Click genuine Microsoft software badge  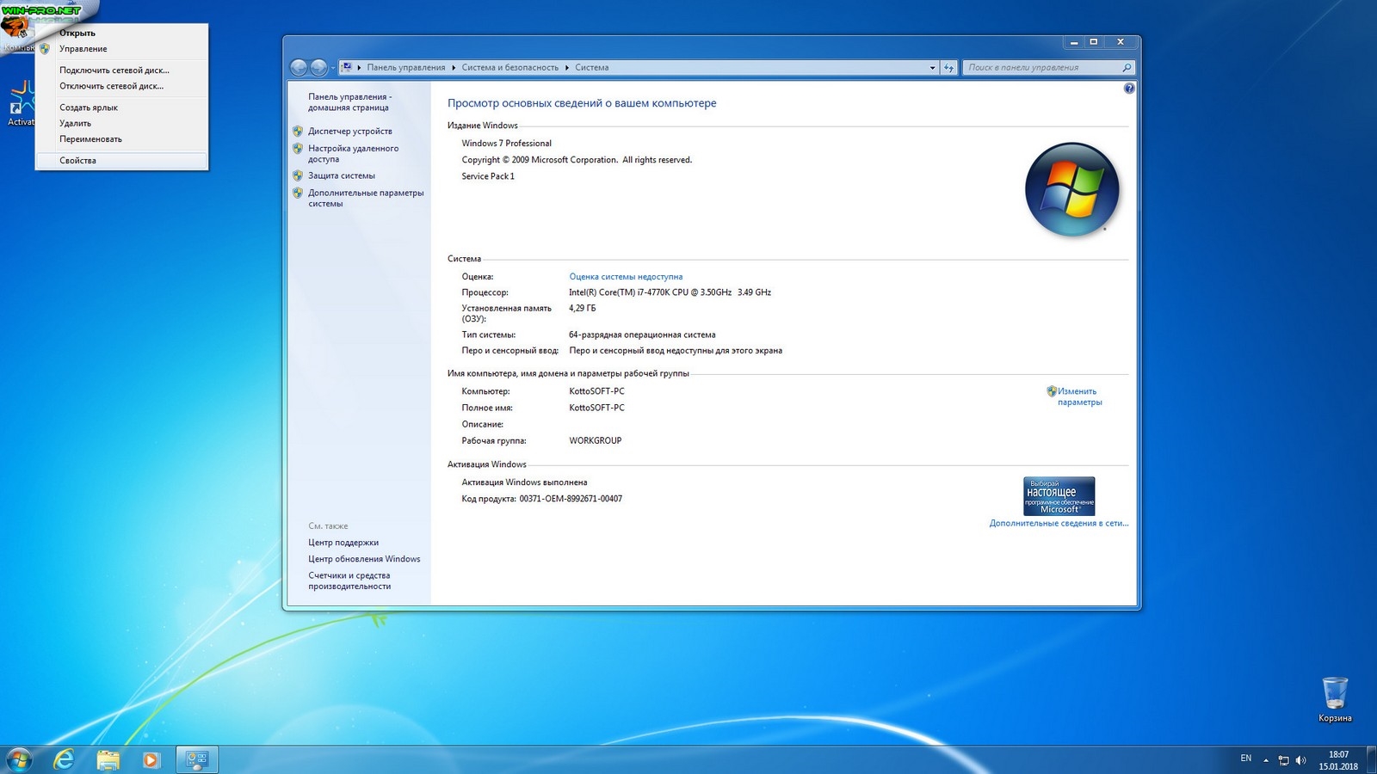[x=1059, y=496]
